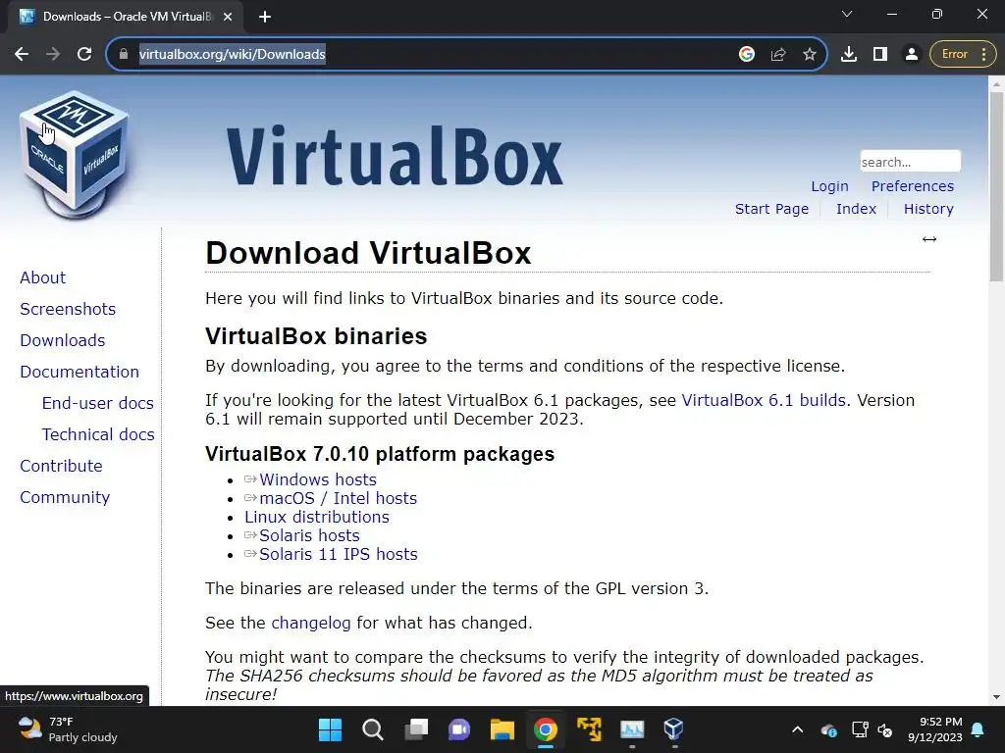1005x753 pixels.
Task: Click the muted volume tray icon
Action: tap(885, 729)
